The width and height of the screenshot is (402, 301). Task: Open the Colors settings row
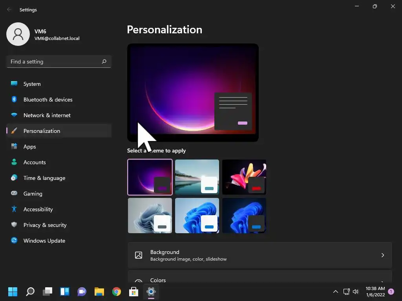tap(260, 277)
